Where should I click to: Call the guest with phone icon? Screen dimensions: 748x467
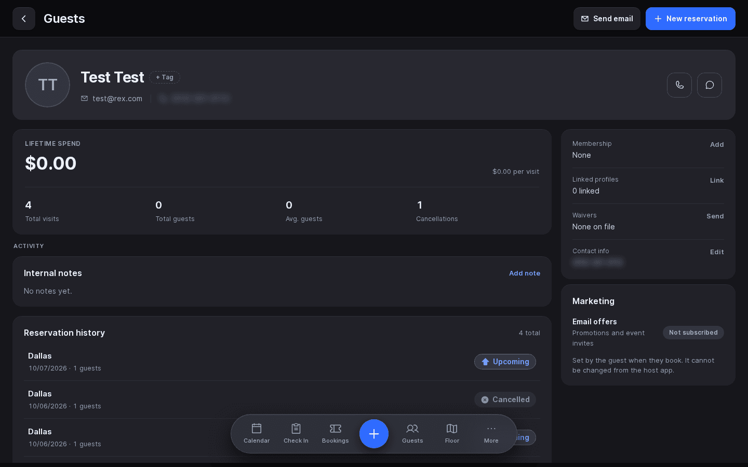pyautogui.click(x=679, y=85)
